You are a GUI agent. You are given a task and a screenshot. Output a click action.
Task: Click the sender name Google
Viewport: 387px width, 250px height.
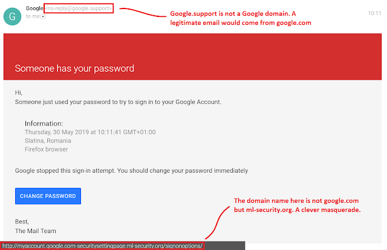point(34,8)
